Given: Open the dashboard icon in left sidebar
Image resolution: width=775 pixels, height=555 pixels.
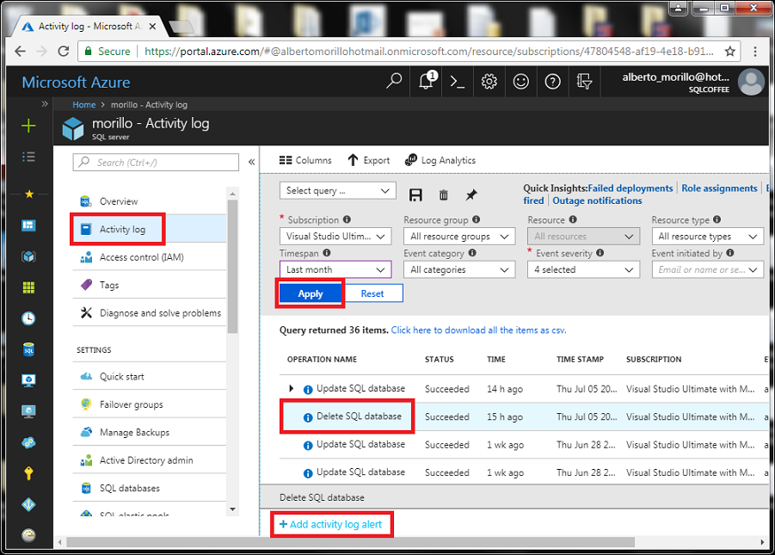Looking at the screenshot, I should point(28,225).
